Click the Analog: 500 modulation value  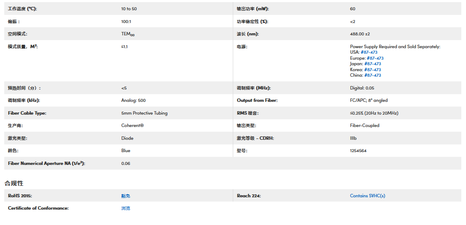click(x=133, y=101)
